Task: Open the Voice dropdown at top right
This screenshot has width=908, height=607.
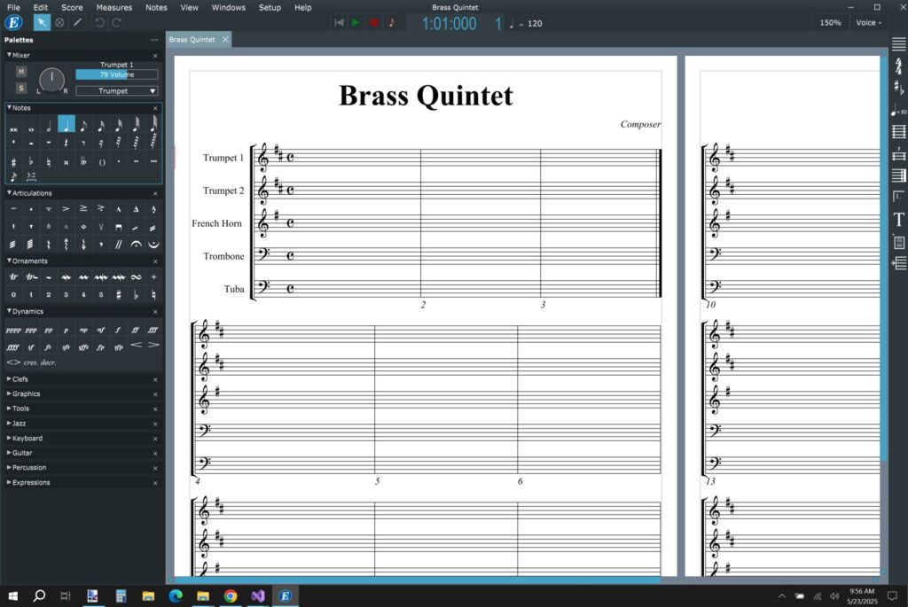Action: click(x=870, y=22)
